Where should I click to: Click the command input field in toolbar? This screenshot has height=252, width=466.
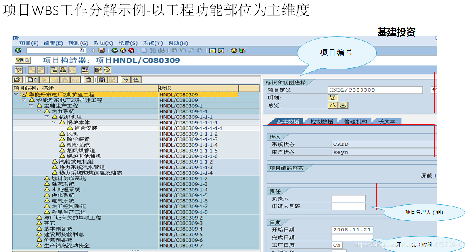(x=56, y=50)
